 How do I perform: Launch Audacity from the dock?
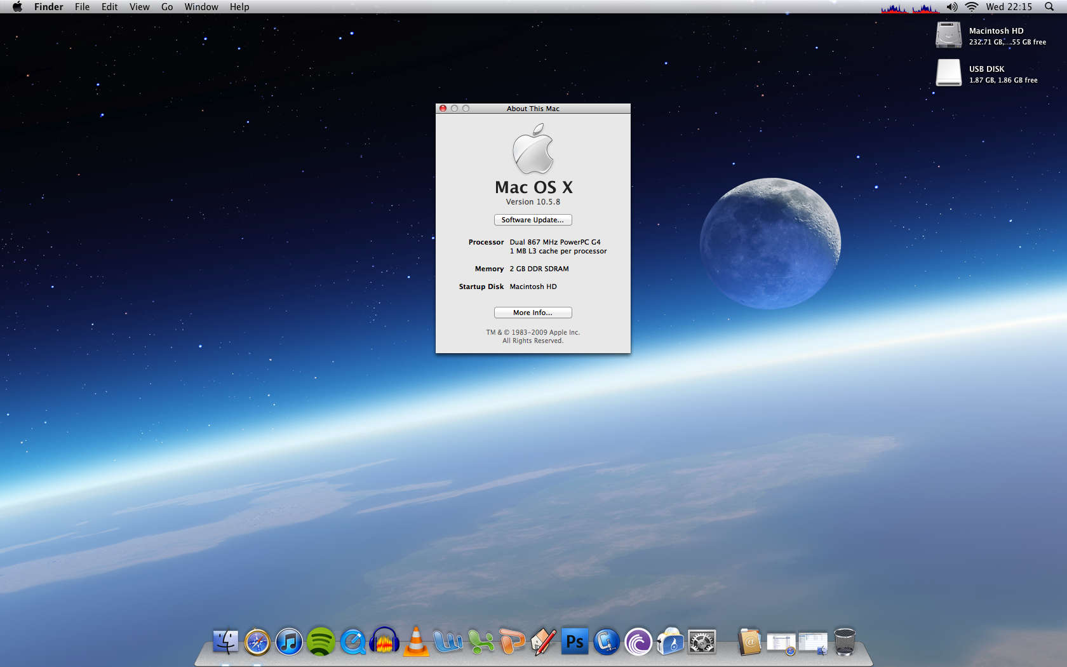coord(384,642)
